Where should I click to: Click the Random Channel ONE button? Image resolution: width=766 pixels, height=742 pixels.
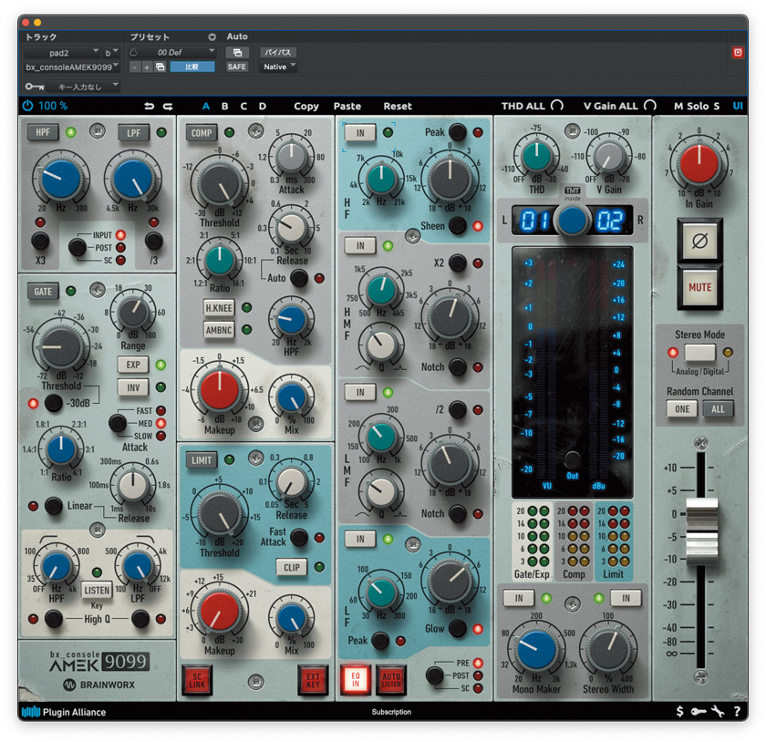pos(682,409)
